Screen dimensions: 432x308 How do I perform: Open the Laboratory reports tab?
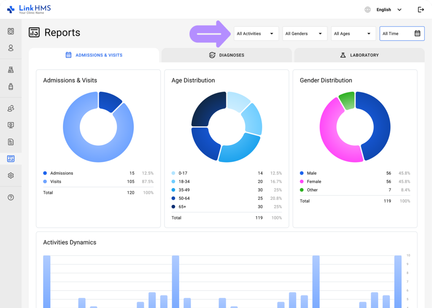pos(359,55)
